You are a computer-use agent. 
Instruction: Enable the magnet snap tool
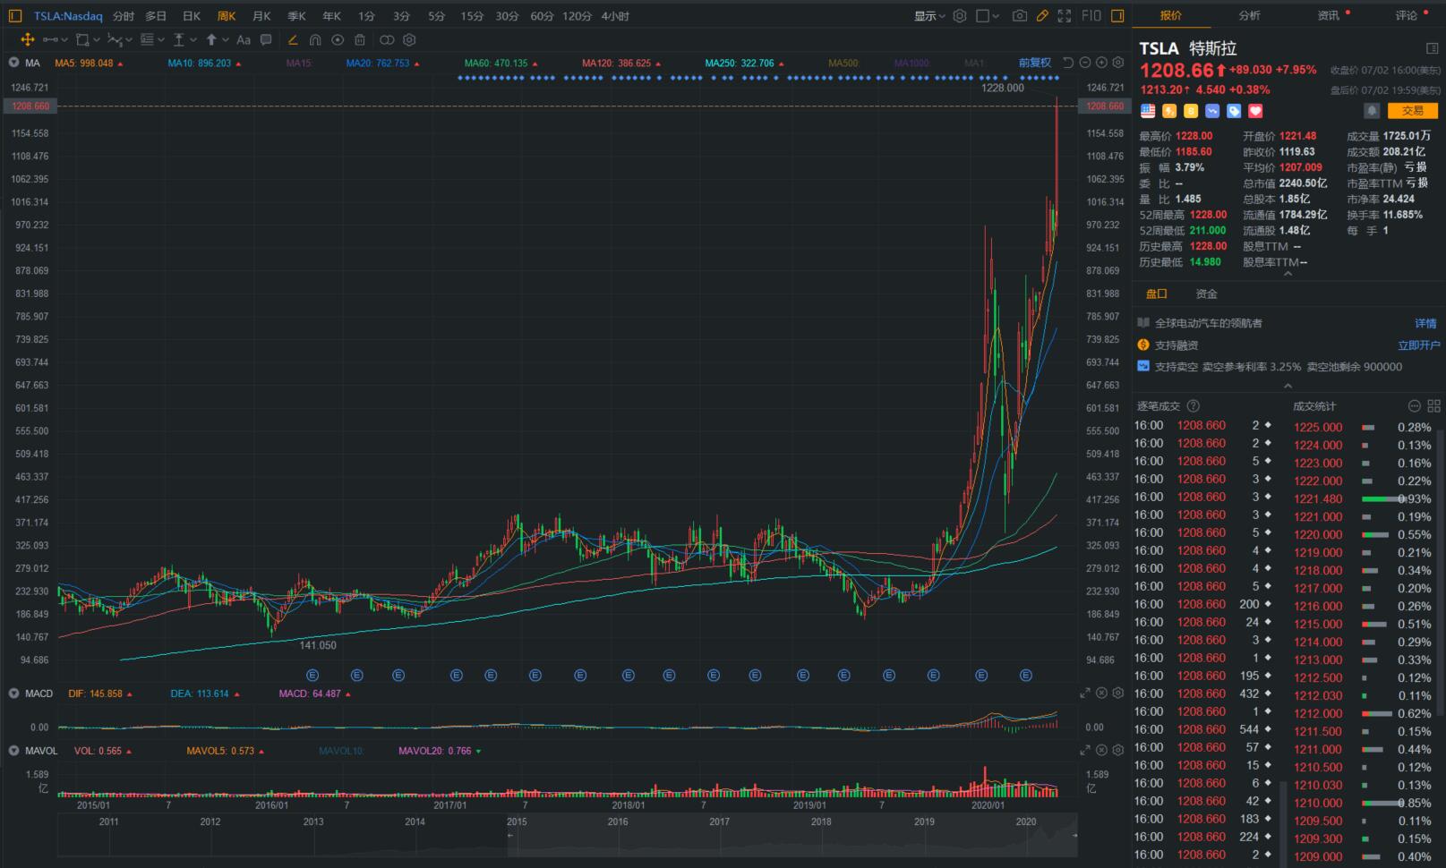pyautogui.click(x=315, y=39)
